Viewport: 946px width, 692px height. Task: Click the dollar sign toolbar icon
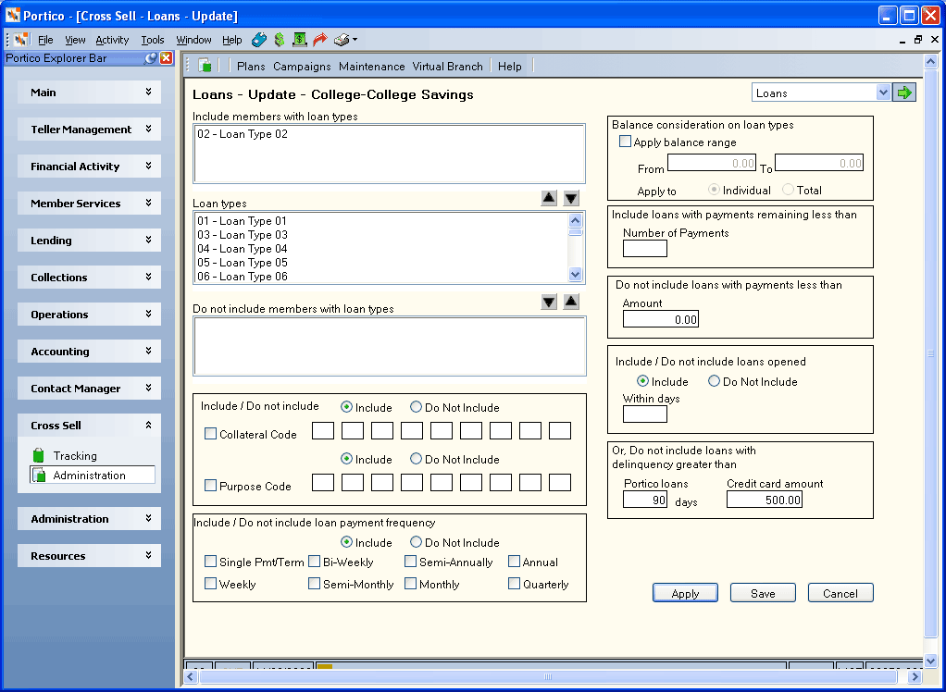pos(279,40)
